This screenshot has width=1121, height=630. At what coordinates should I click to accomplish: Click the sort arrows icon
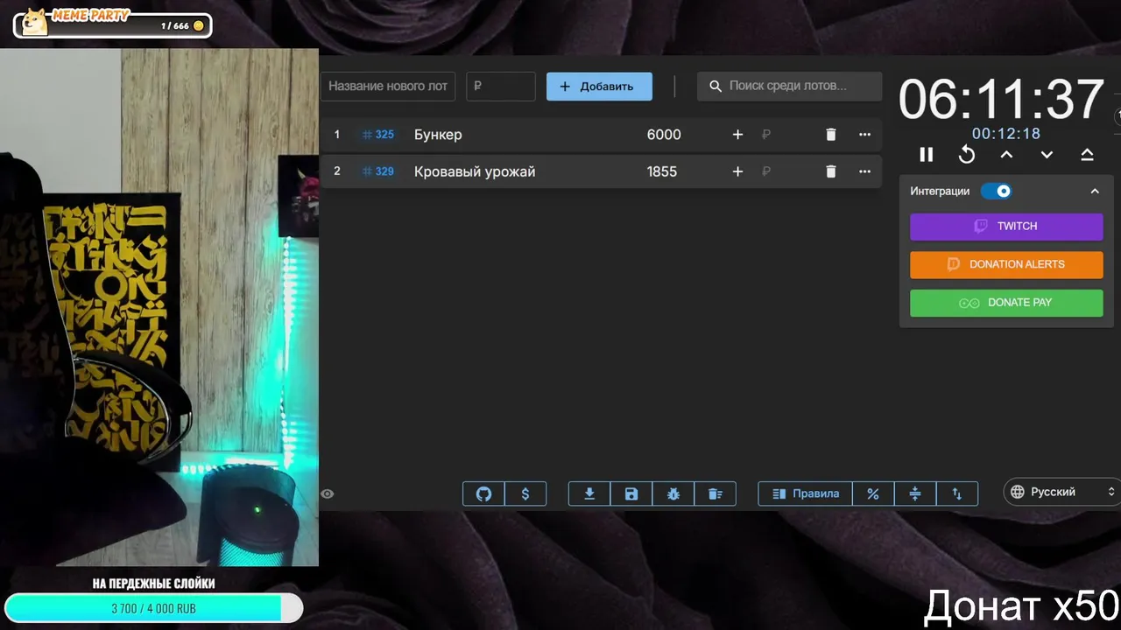957,493
